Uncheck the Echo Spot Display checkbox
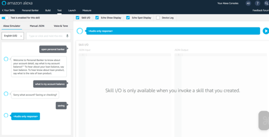The width and height of the screenshot is (269, 137). (128, 18)
